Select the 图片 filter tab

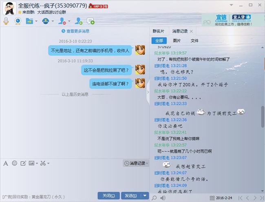point(177,41)
